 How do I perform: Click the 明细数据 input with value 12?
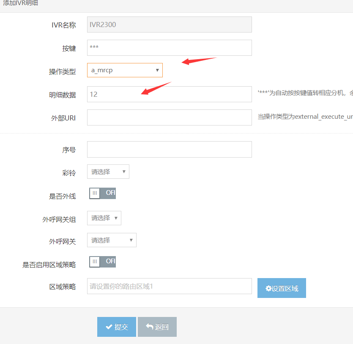click(x=169, y=94)
